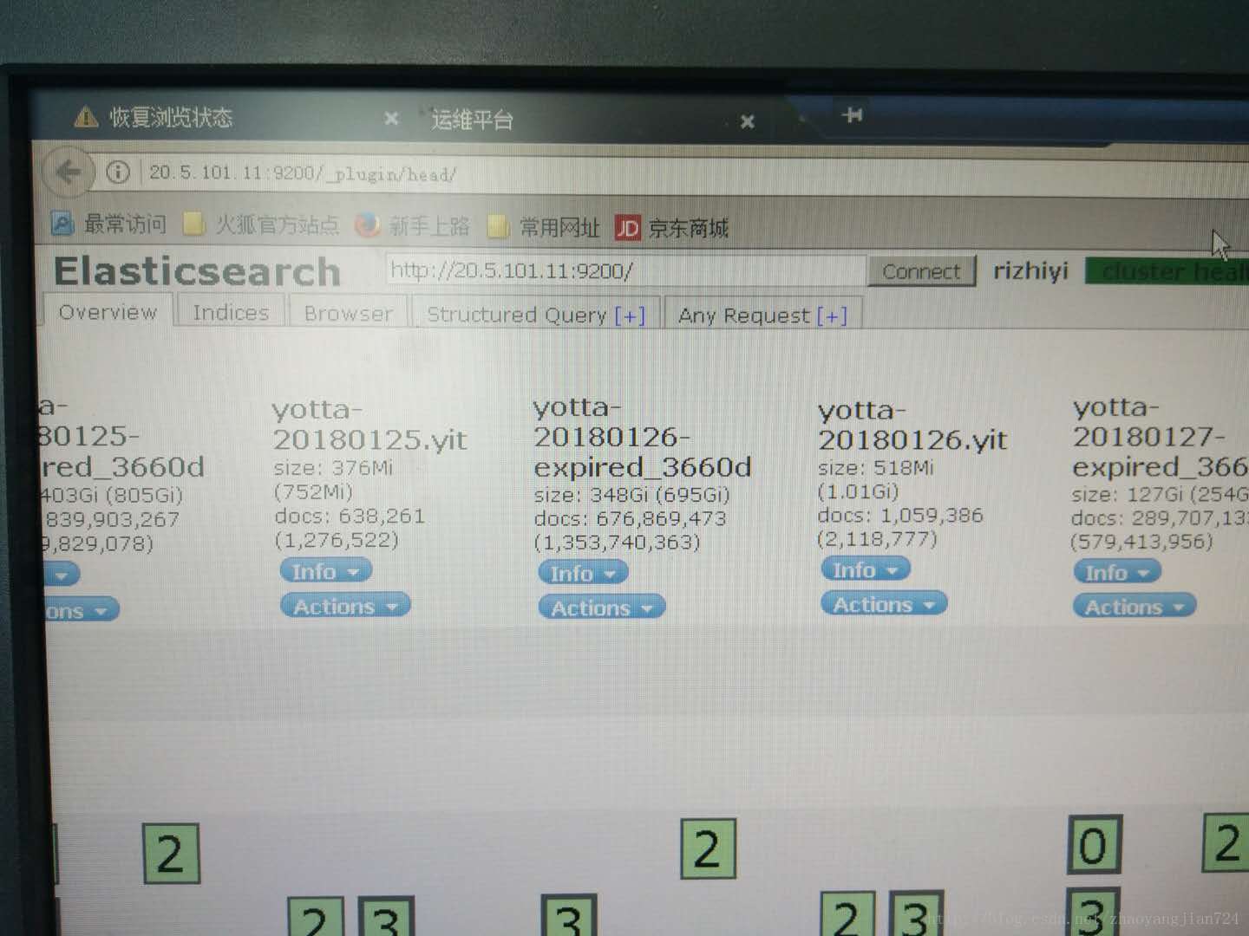Click the docs: 1,059,386 text
This screenshot has width=1249, height=936.
(x=900, y=515)
